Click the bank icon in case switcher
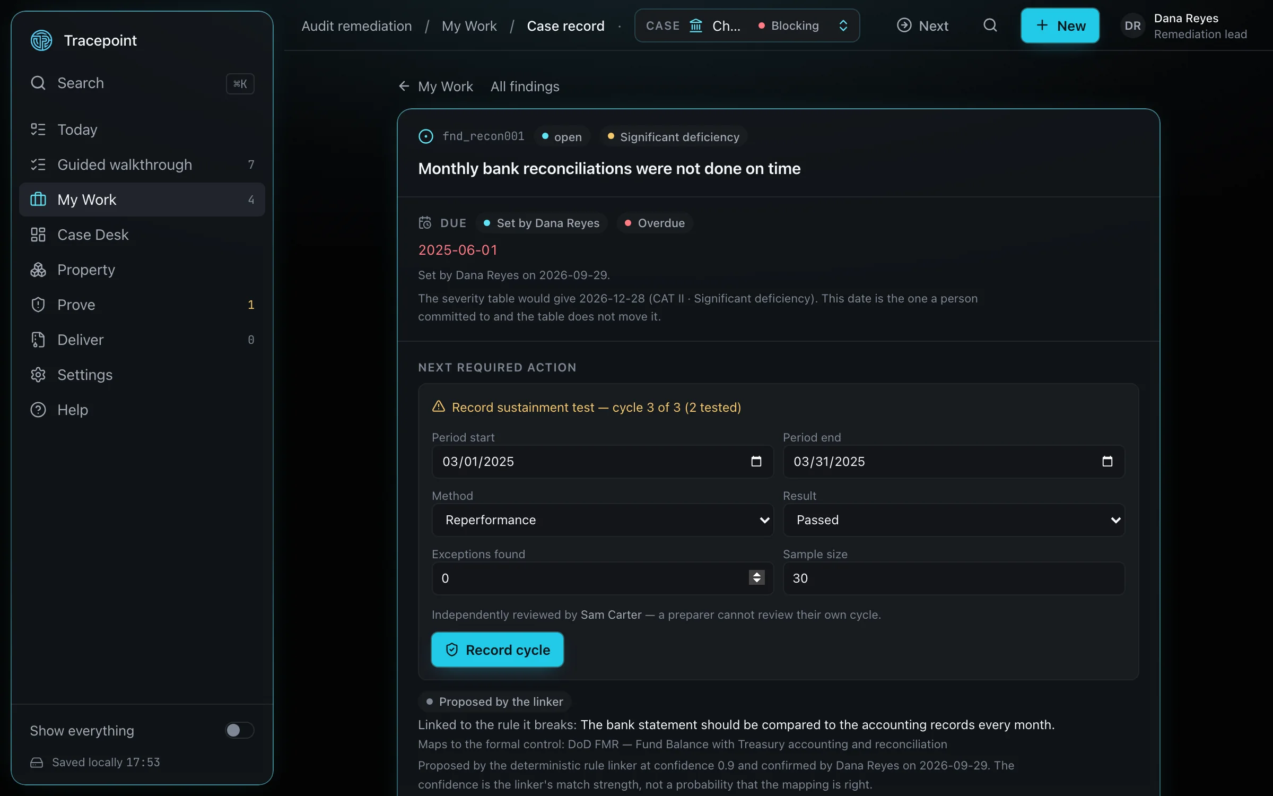This screenshot has width=1273, height=796. [696, 25]
